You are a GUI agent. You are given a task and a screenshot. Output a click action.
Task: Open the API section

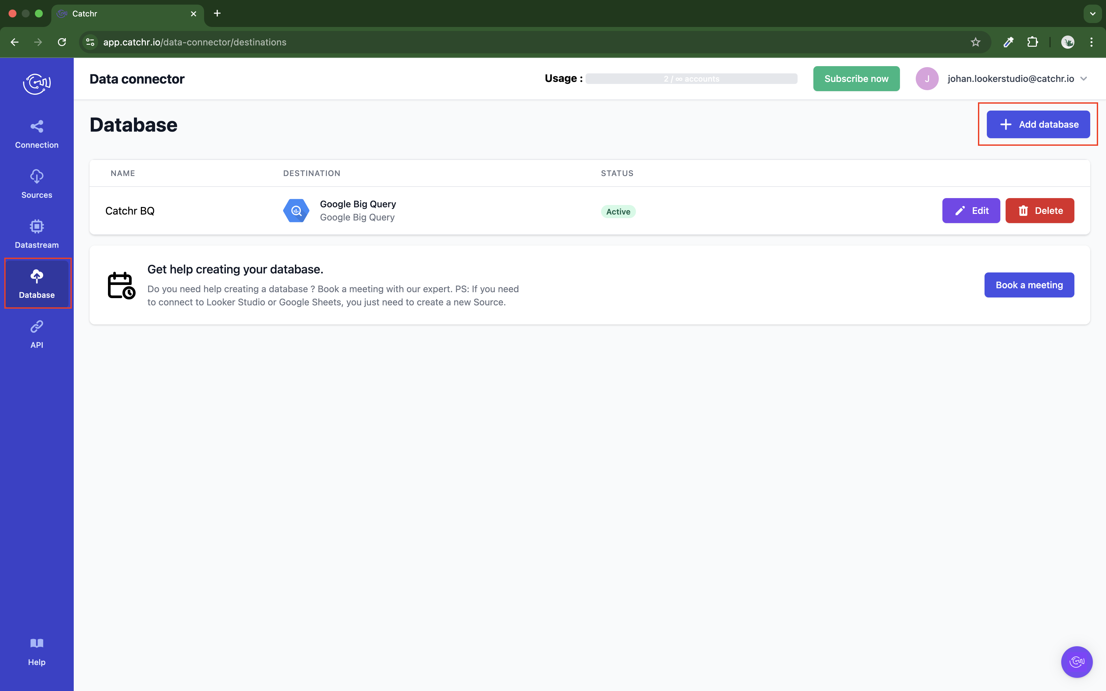point(37,334)
